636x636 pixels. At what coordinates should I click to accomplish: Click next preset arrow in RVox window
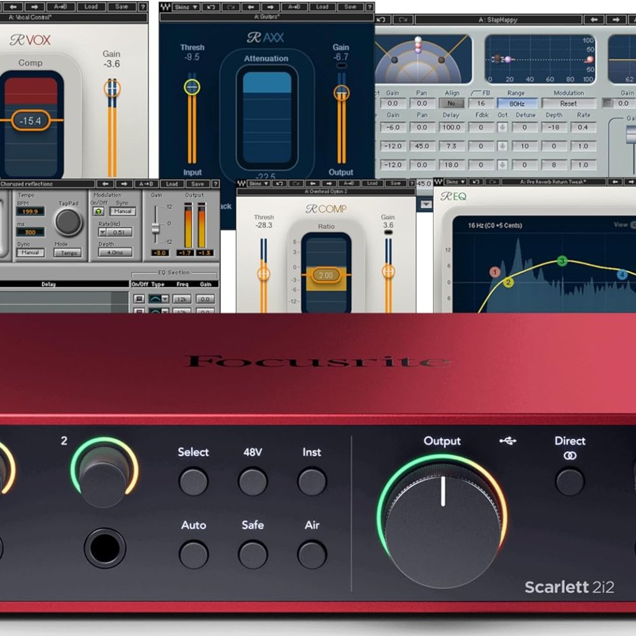pyautogui.click(x=35, y=6)
